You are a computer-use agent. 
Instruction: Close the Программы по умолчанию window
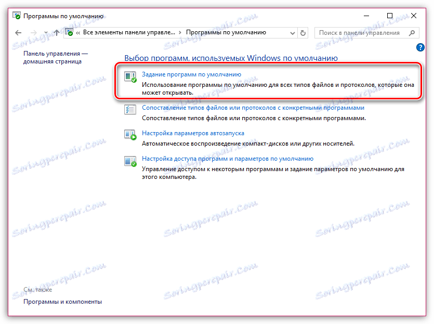[x=414, y=16]
